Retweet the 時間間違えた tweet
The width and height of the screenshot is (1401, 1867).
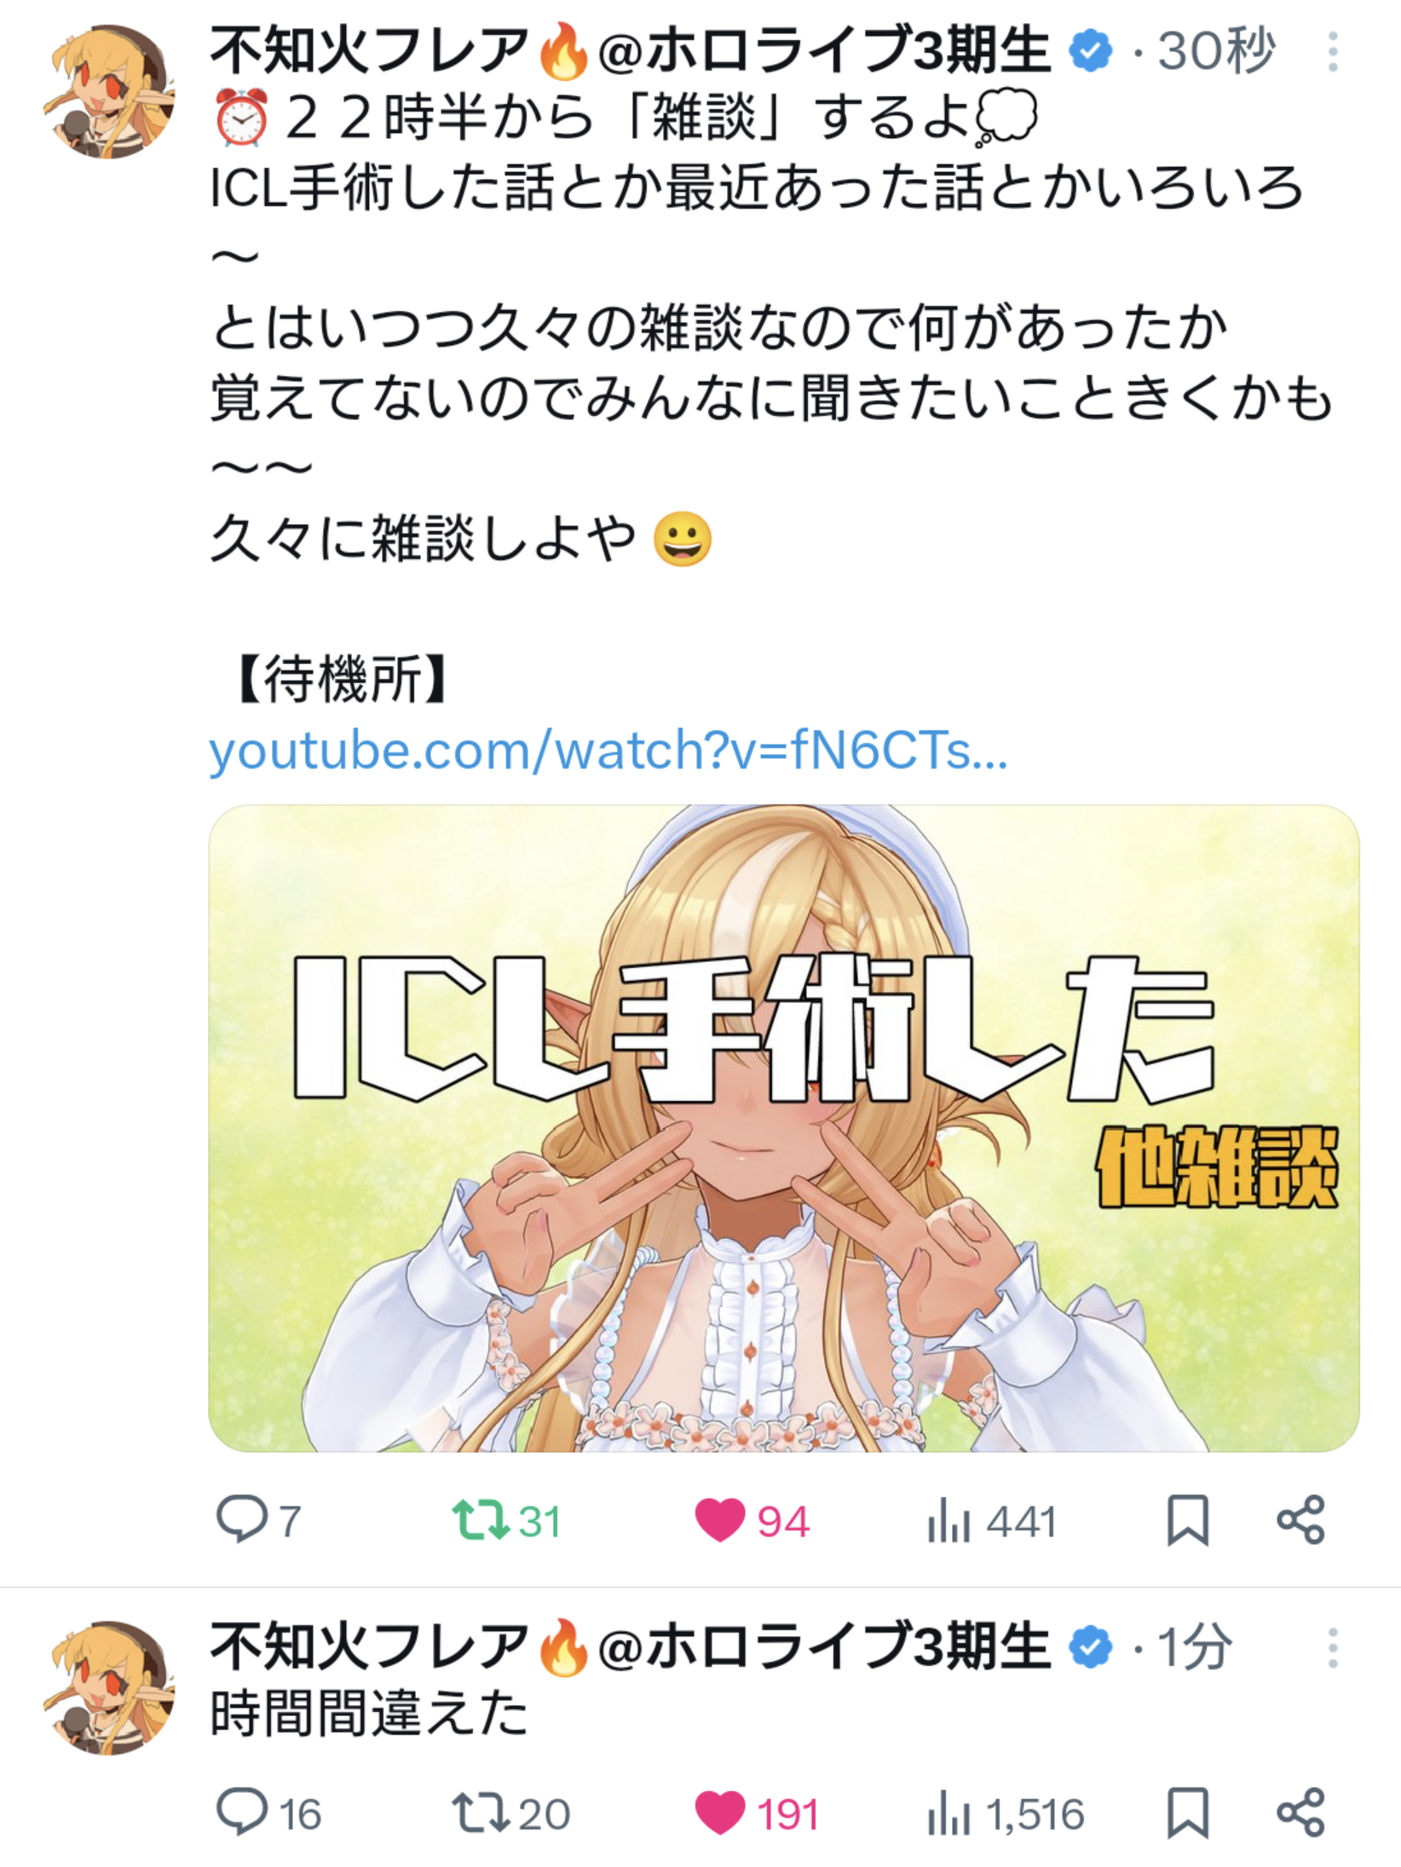510,1813
